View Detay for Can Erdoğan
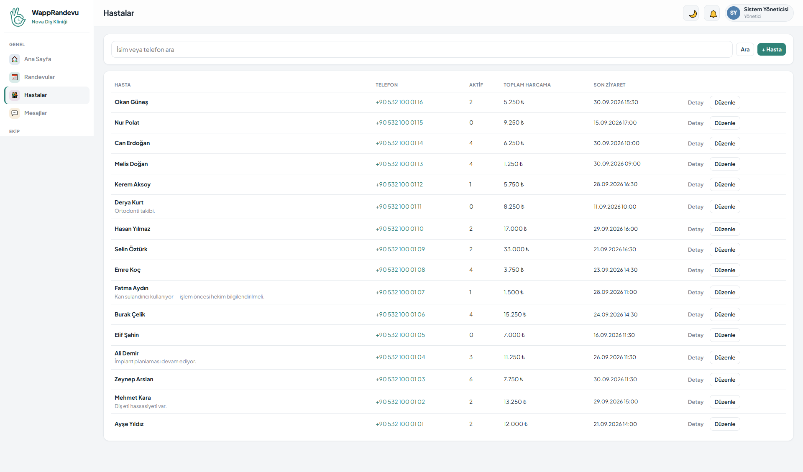 (696, 143)
